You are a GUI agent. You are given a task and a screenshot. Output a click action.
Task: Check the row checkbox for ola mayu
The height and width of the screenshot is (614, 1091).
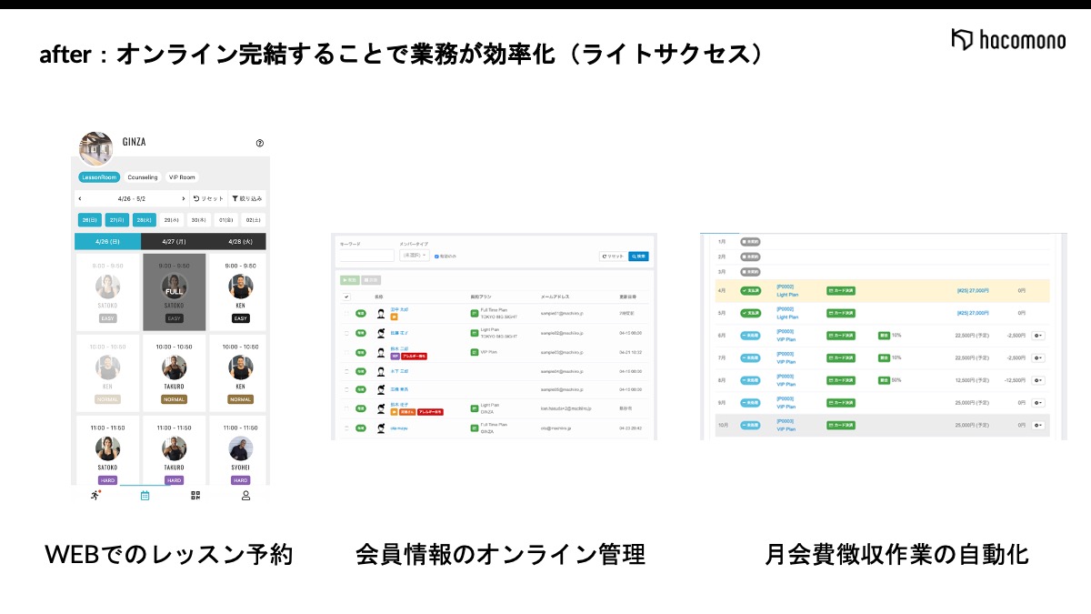(346, 428)
